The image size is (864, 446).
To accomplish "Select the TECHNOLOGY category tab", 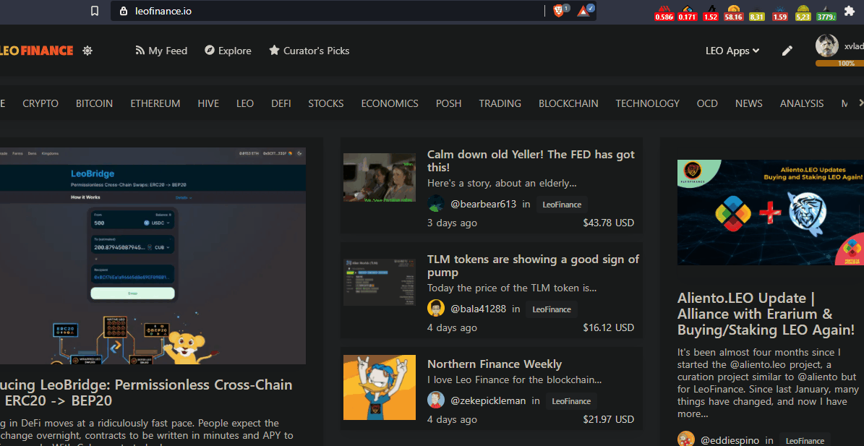I will (647, 103).
